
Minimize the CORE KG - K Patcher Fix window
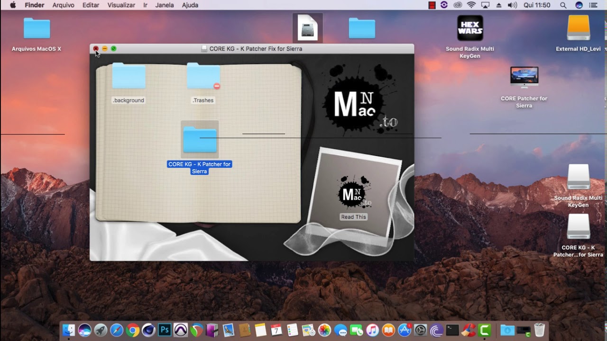[x=105, y=48]
